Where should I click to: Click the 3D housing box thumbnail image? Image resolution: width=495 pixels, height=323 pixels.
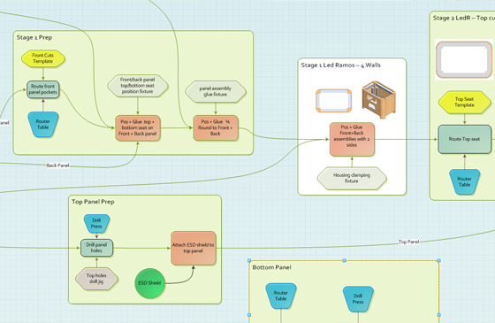pos(378,100)
